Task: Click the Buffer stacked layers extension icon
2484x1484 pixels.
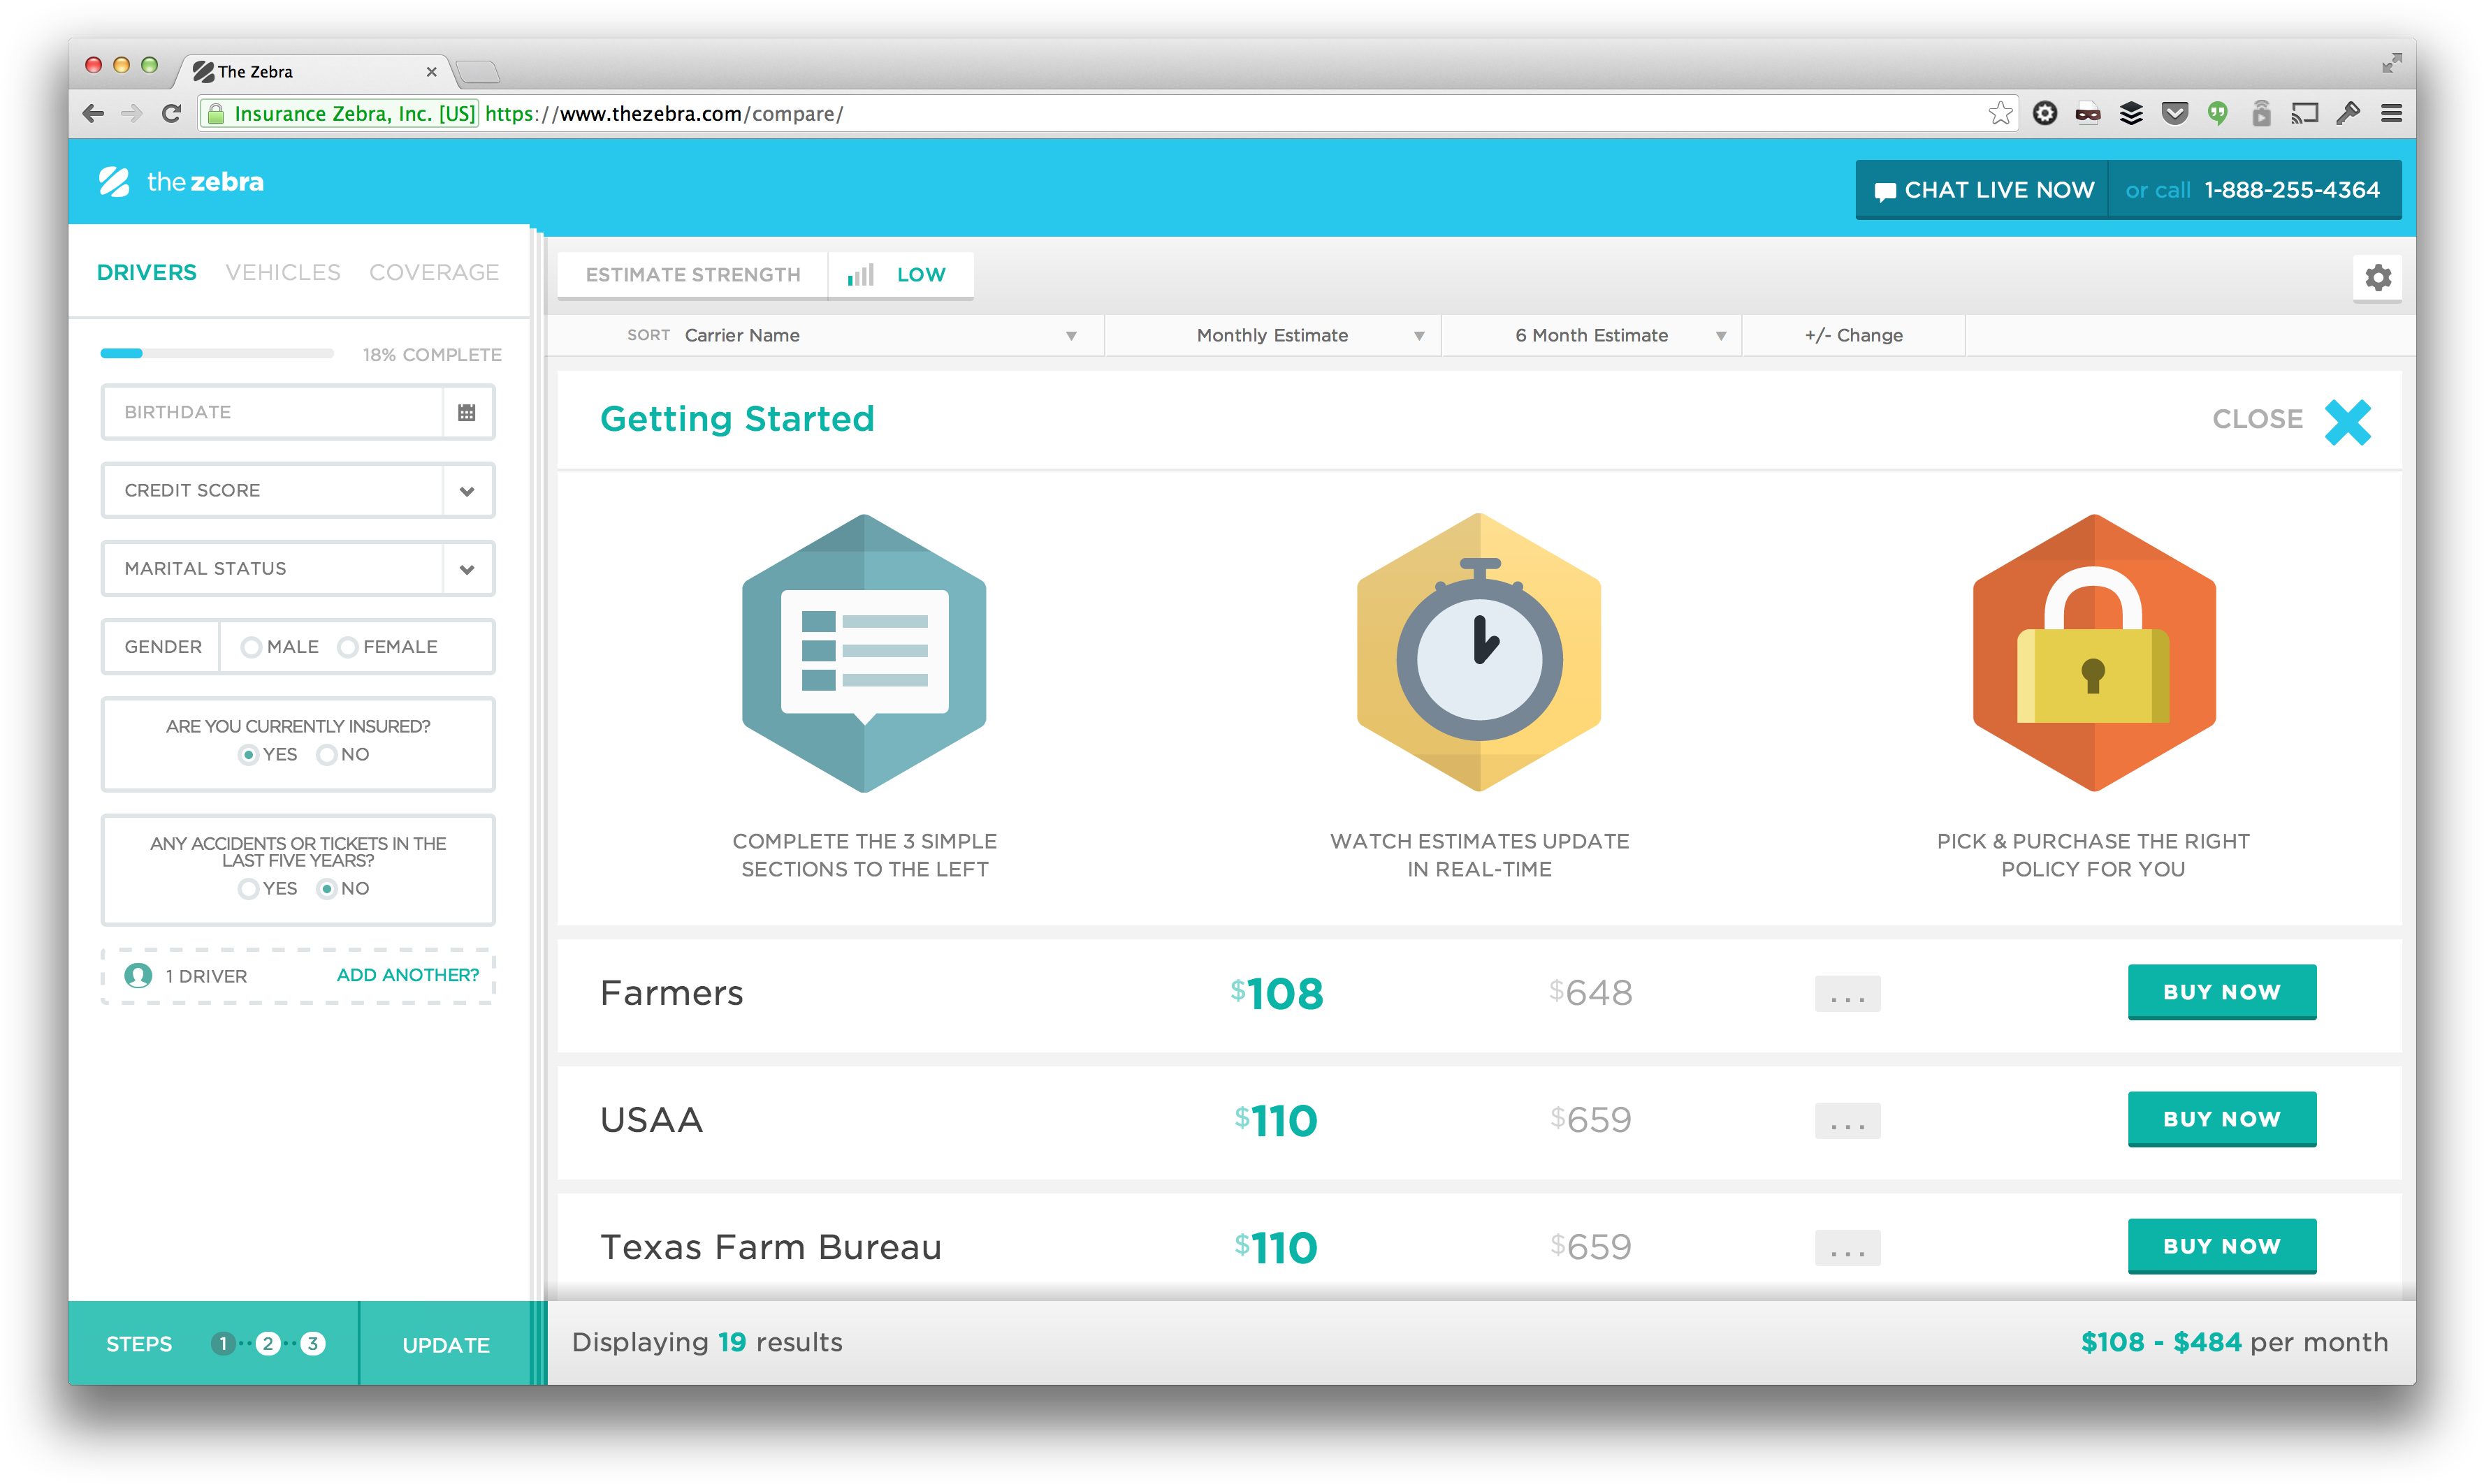Action: point(2131,114)
